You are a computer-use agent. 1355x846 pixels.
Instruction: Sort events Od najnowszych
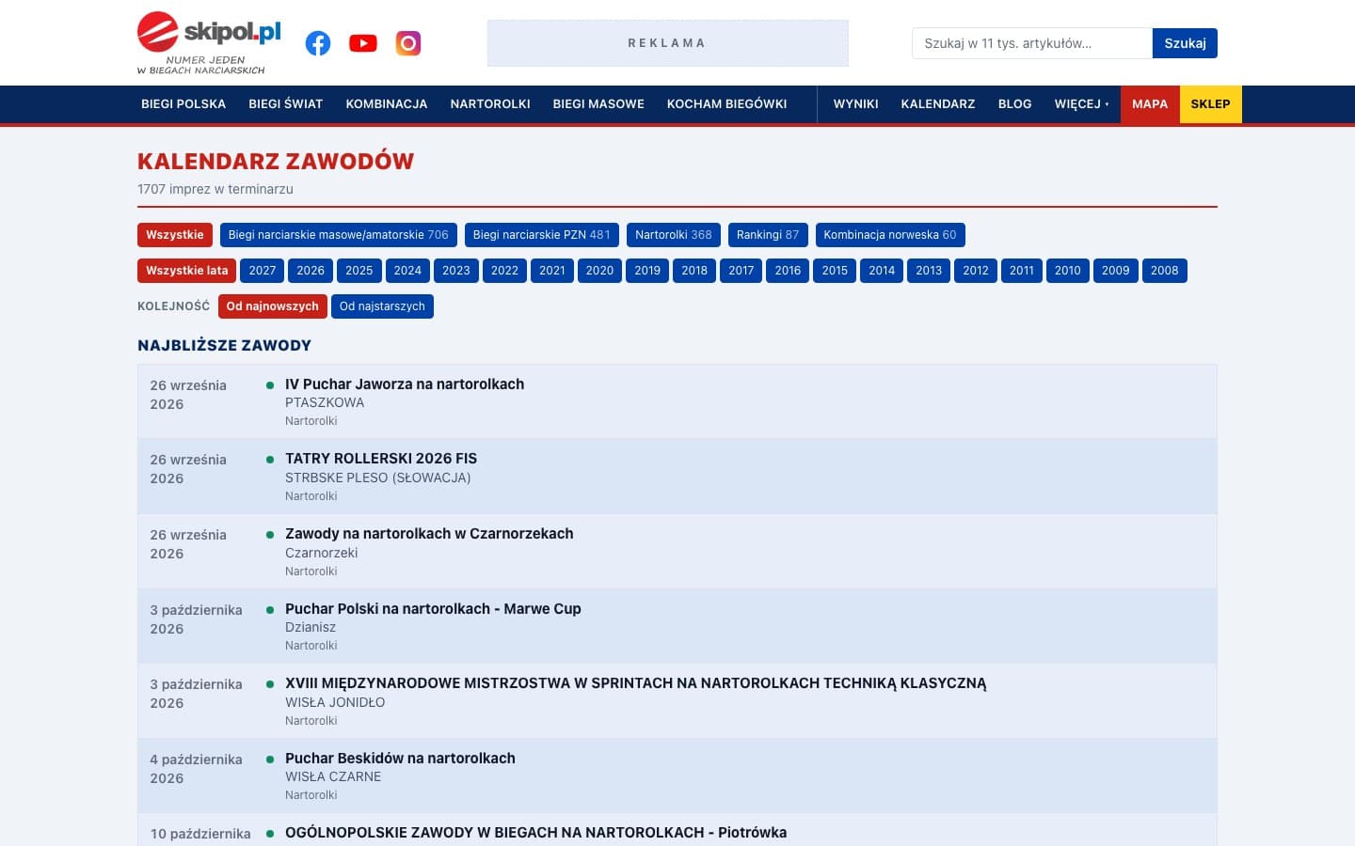273,306
